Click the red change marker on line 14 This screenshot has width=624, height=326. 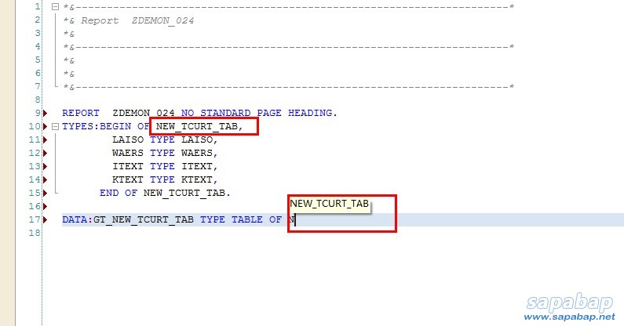tap(44, 179)
